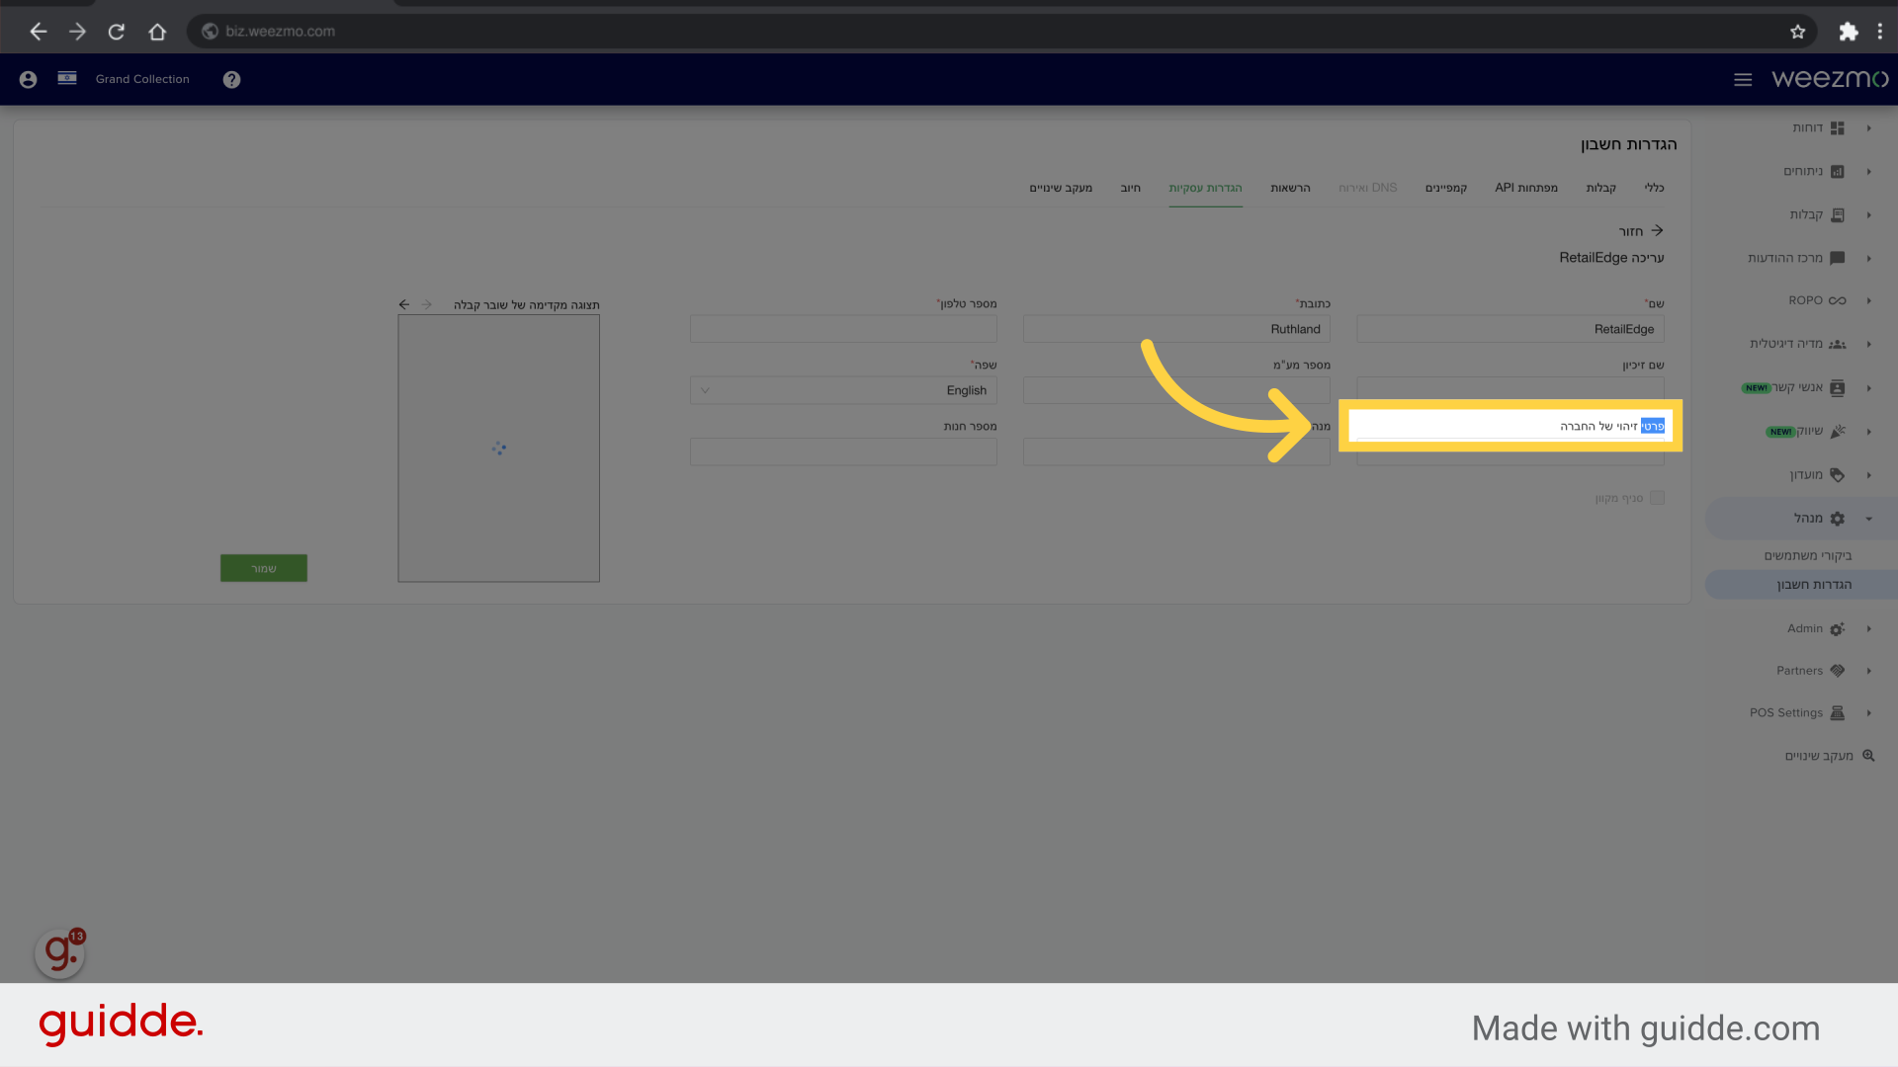Switch to the קמפיינים tab
The height and width of the screenshot is (1067, 1898).
click(1446, 188)
